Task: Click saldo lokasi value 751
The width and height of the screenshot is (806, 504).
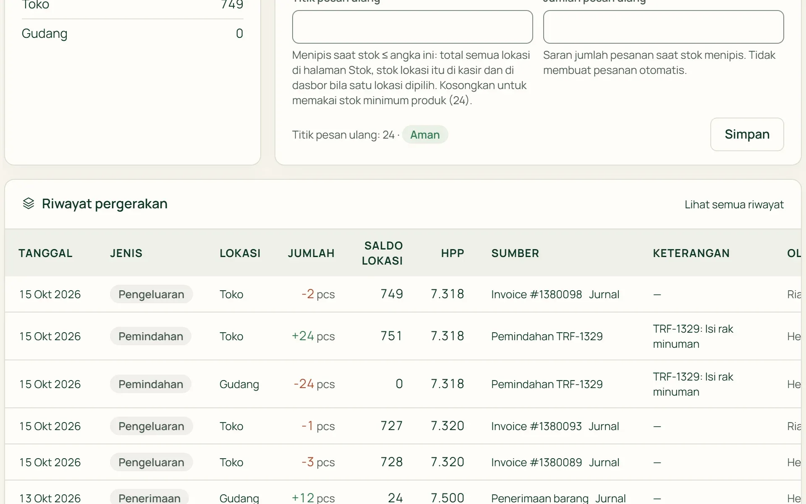Action: (x=391, y=336)
